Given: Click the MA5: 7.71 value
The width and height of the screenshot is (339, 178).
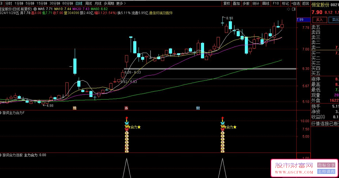Looking at the screenshot, I should [x=45, y=9].
